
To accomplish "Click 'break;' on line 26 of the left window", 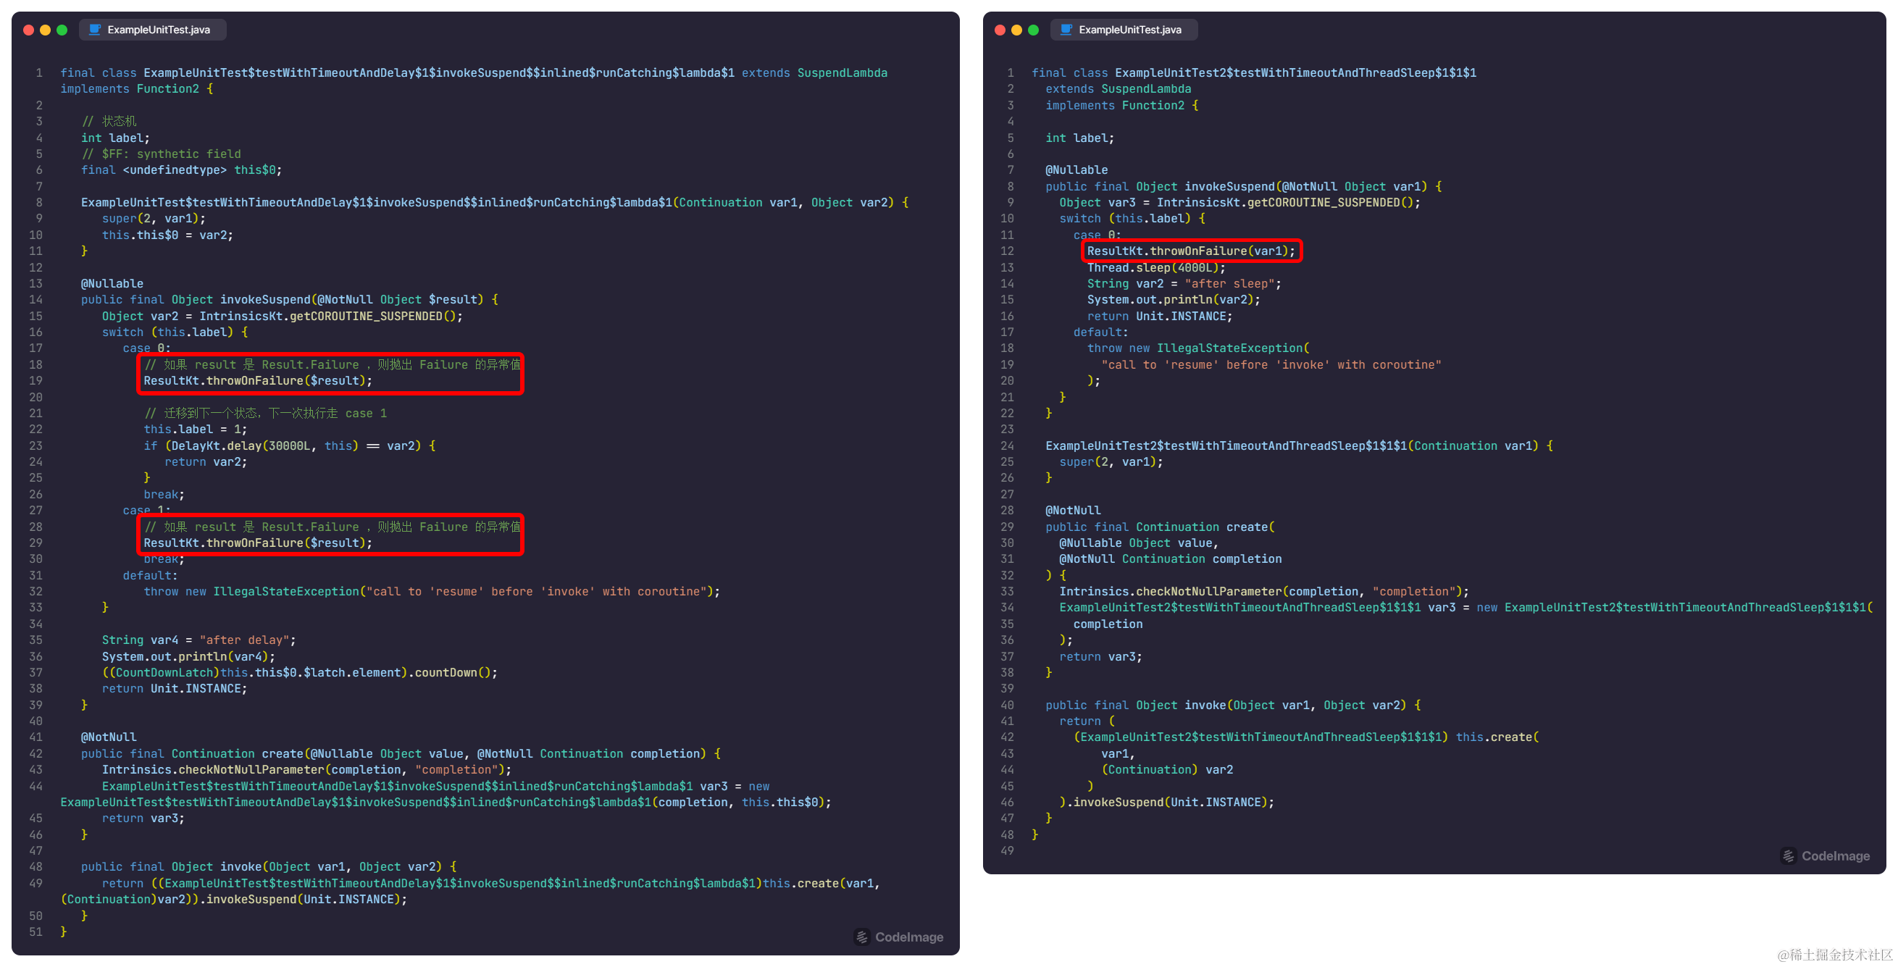I will 164,494.
